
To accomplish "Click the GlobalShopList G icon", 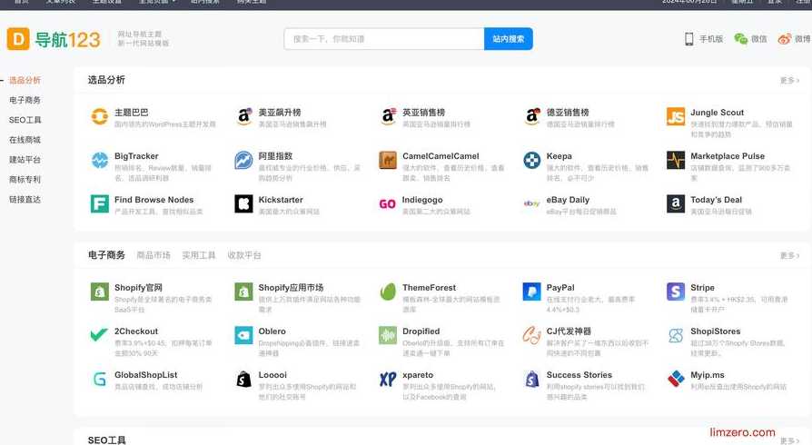I will coord(99,379).
